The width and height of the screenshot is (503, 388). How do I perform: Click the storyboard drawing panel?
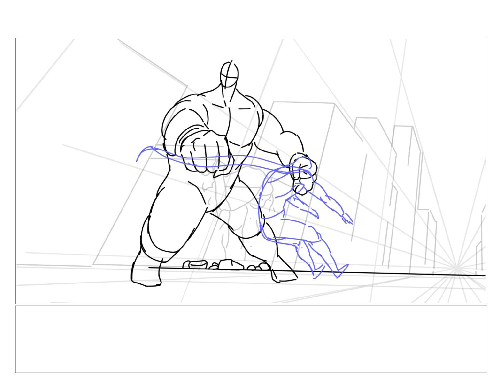click(x=251, y=171)
